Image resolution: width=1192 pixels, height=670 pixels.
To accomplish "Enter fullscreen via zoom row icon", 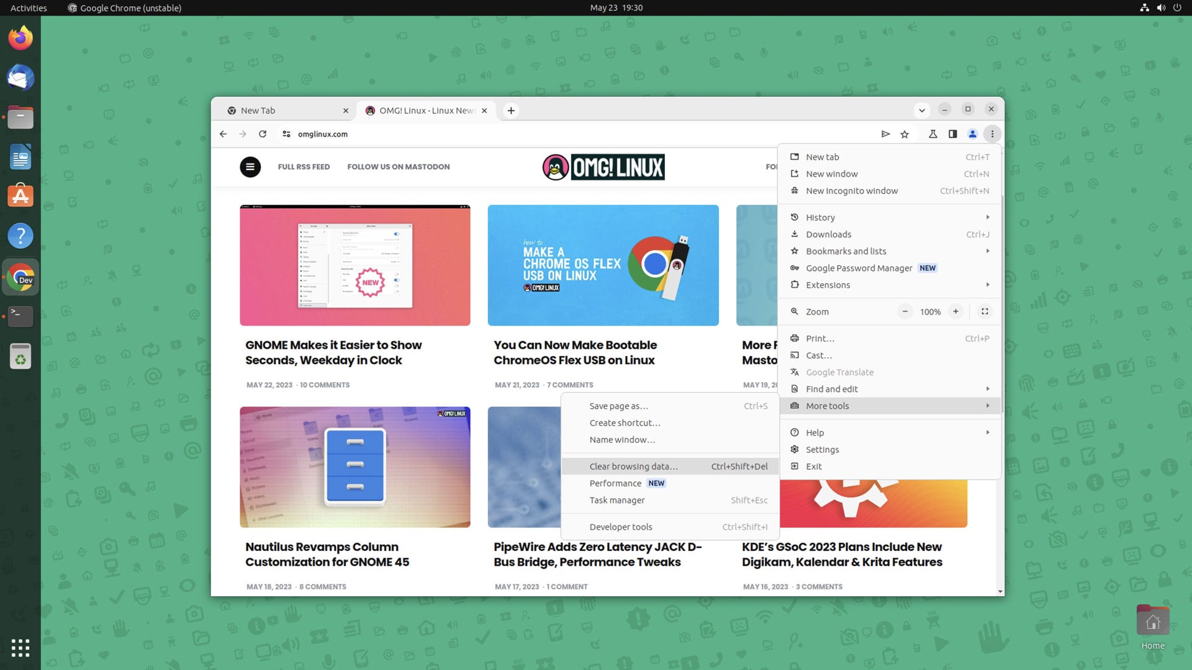I will 985,311.
